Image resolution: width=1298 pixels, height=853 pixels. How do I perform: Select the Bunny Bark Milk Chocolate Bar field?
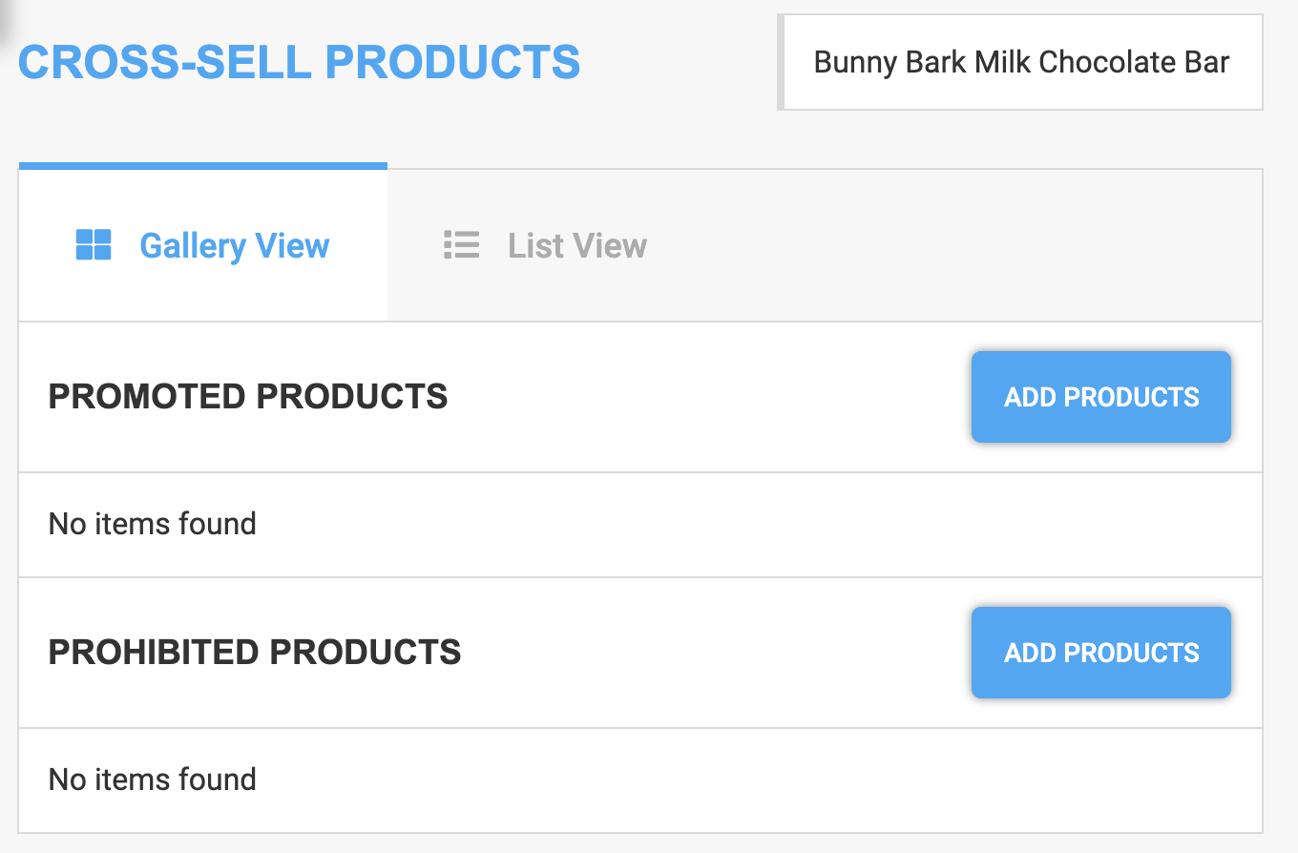(1020, 62)
